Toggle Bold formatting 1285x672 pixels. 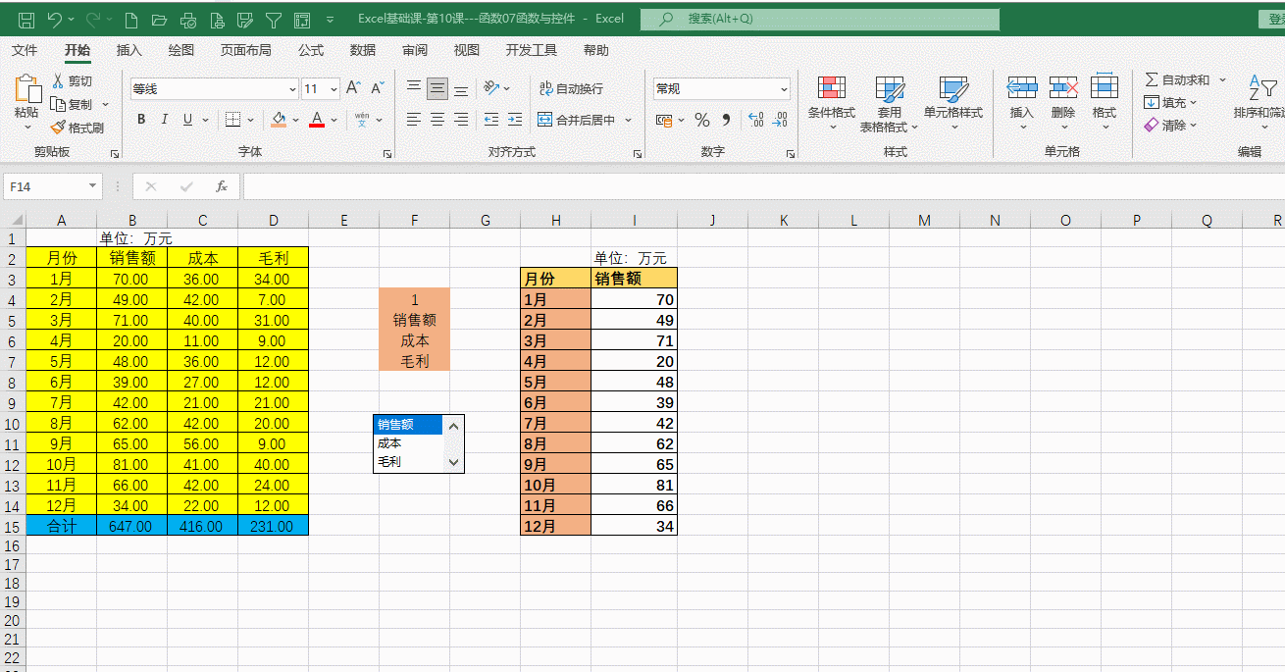tap(141, 120)
